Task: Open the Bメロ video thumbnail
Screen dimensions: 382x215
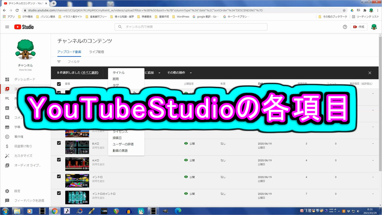Action: 77,147
